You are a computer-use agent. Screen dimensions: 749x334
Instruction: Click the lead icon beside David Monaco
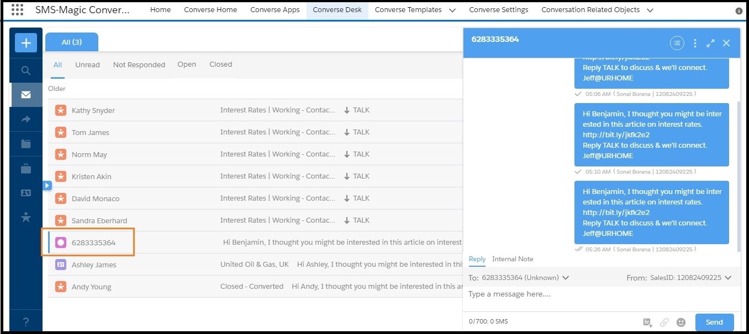tap(61, 198)
